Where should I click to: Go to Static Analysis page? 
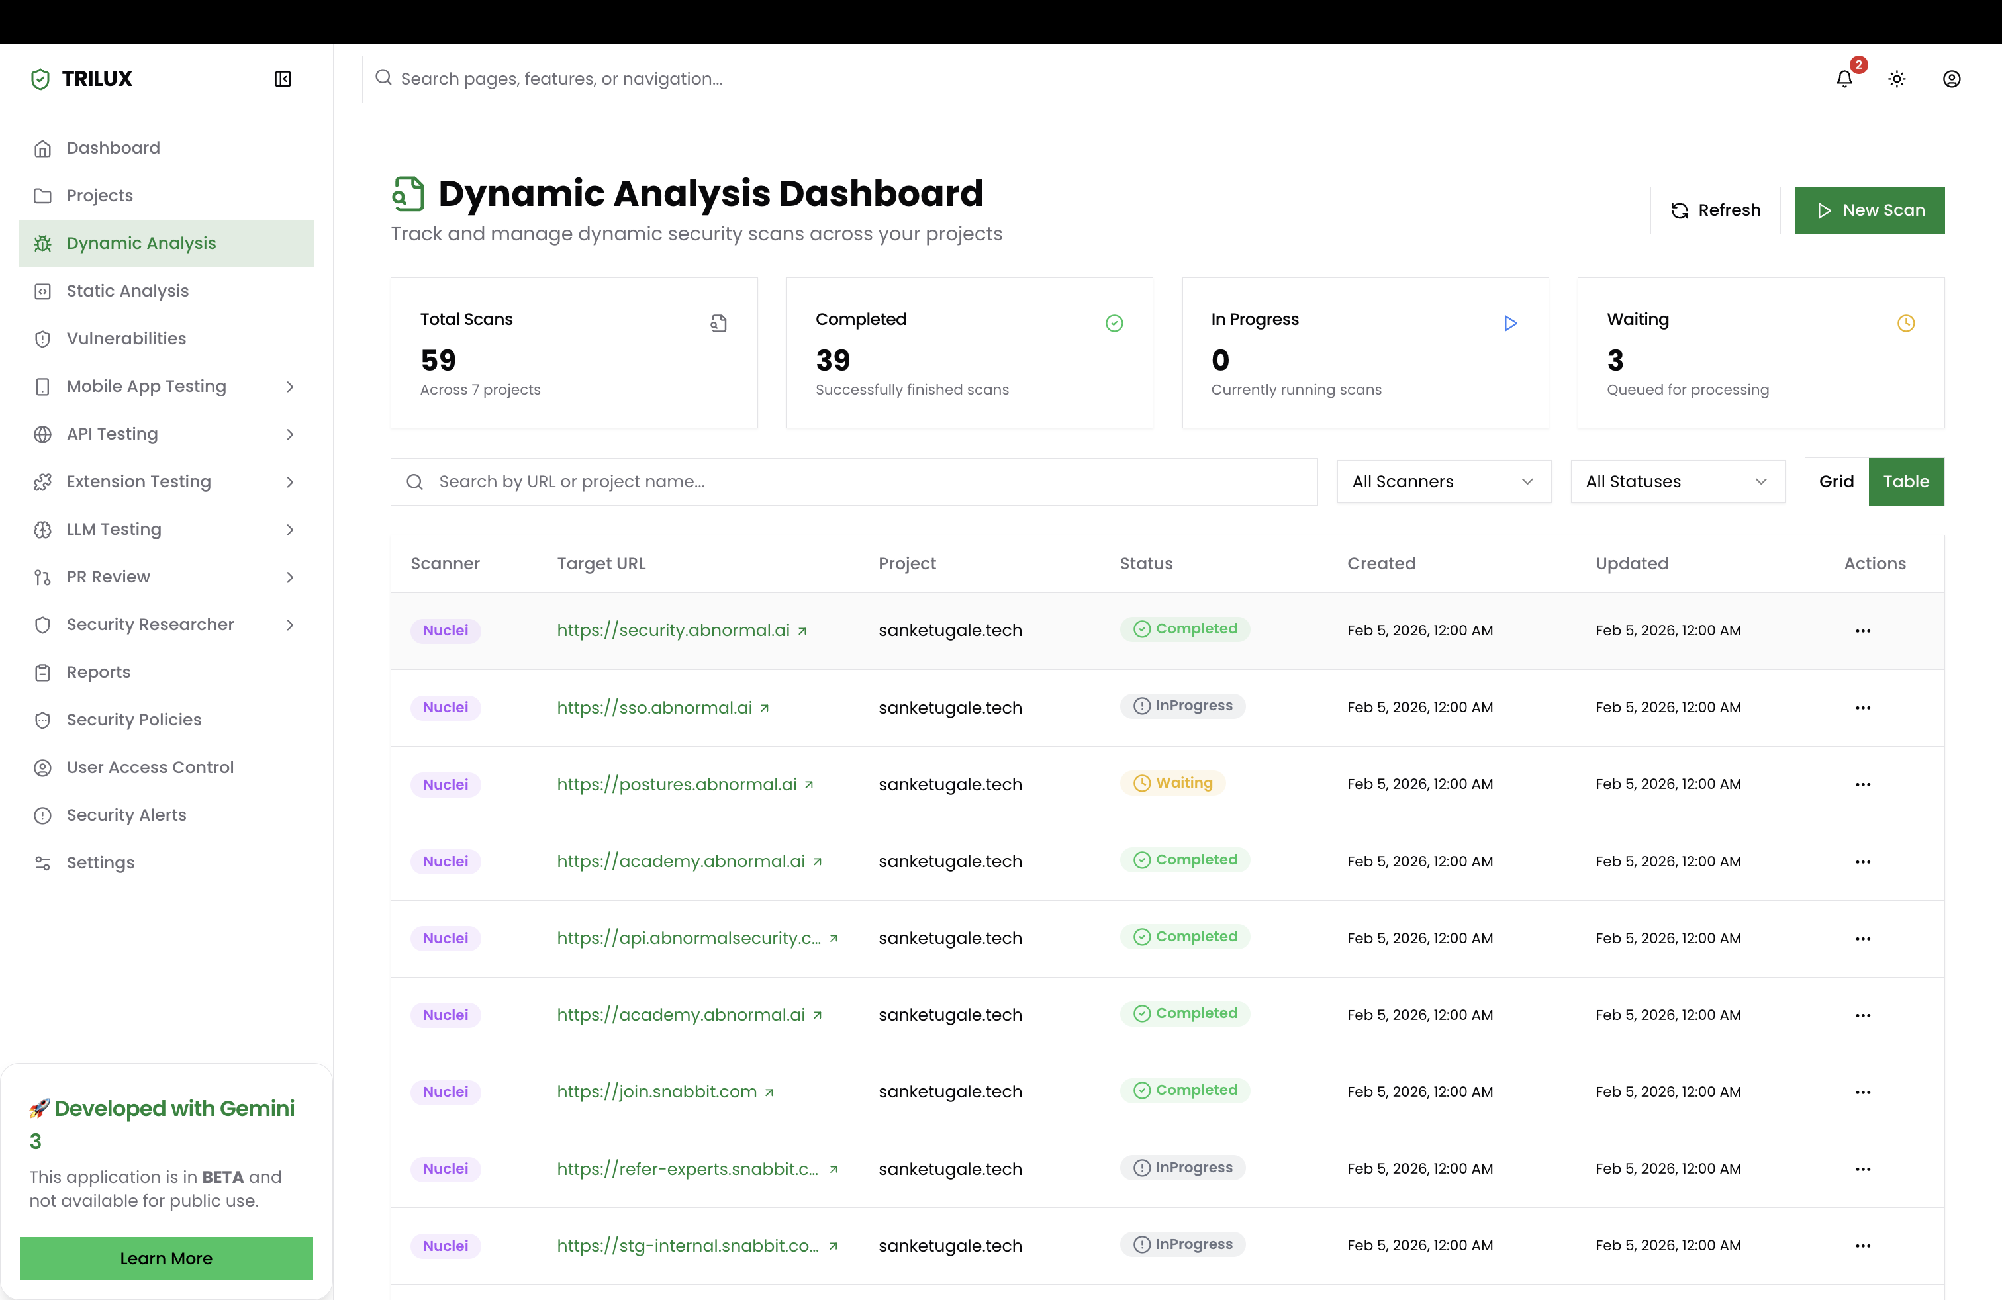coord(128,291)
